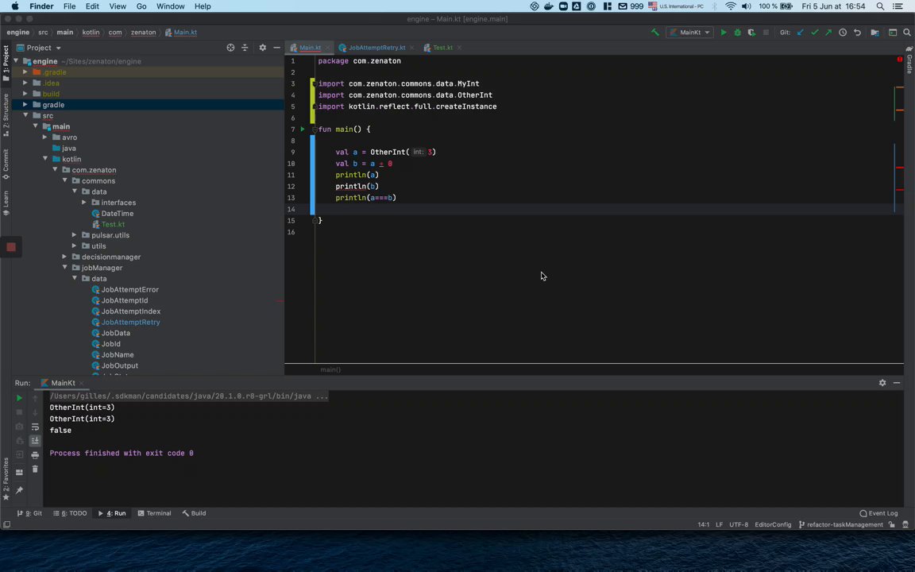Toggle soft-wrap in Run console
The width and height of the screenshot is (915, 572).
click(35, 427)
